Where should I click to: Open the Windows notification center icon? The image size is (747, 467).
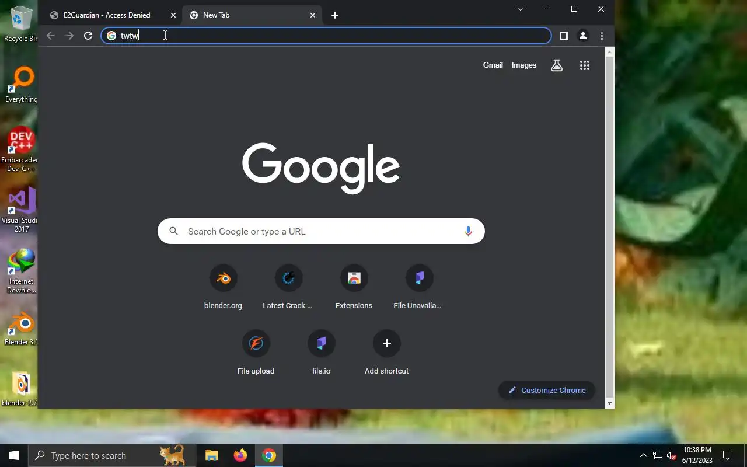pyautogui.click(x=728, y=455)
